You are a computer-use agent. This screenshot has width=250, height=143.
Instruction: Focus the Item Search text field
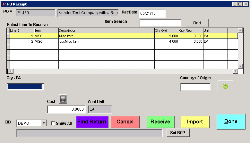coord(160,23)
